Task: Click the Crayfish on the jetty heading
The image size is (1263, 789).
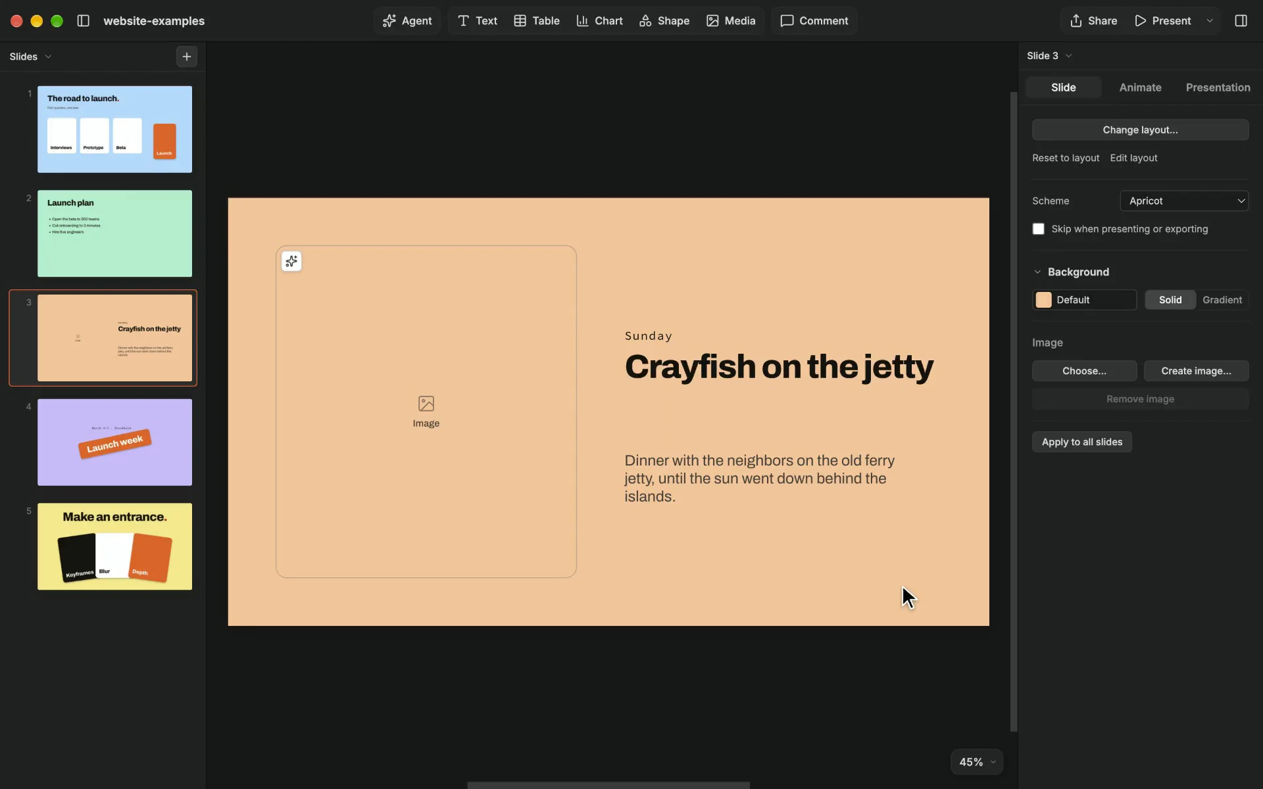Action: [x=779, y=367]
